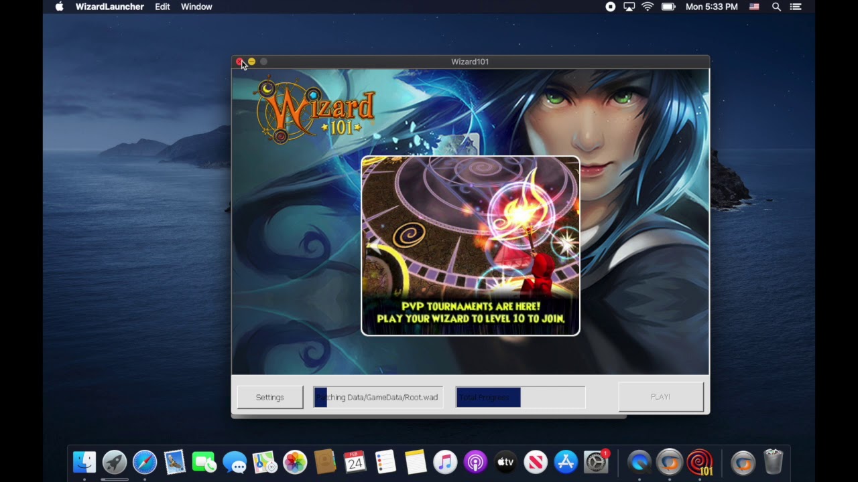Open the Window menu
Viewport: 858px width, 482px height.
196,7
